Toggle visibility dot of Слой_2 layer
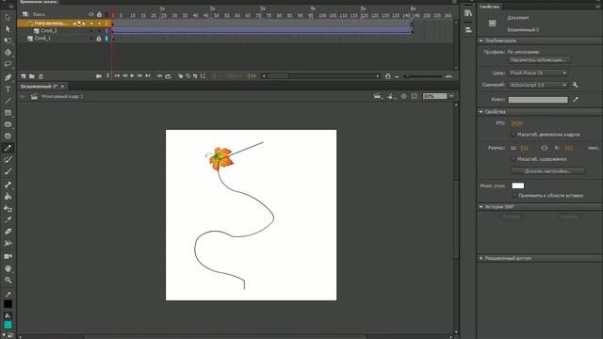The image size is (603, 339). [x=91, y=31]
